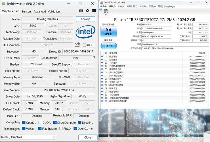Click the BIOS export share arrow icon
Viewport: 210px width, 142px height.
click(x=77, y=45)
